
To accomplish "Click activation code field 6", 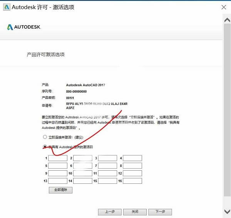I will 83,166.
